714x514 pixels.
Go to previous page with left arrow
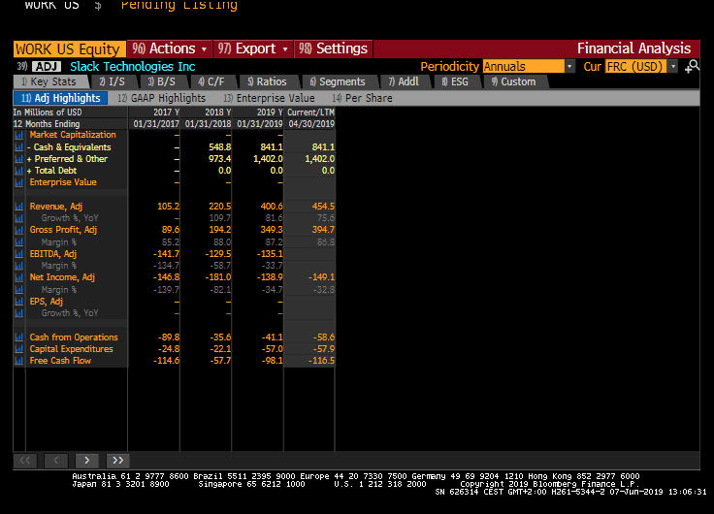56,461
